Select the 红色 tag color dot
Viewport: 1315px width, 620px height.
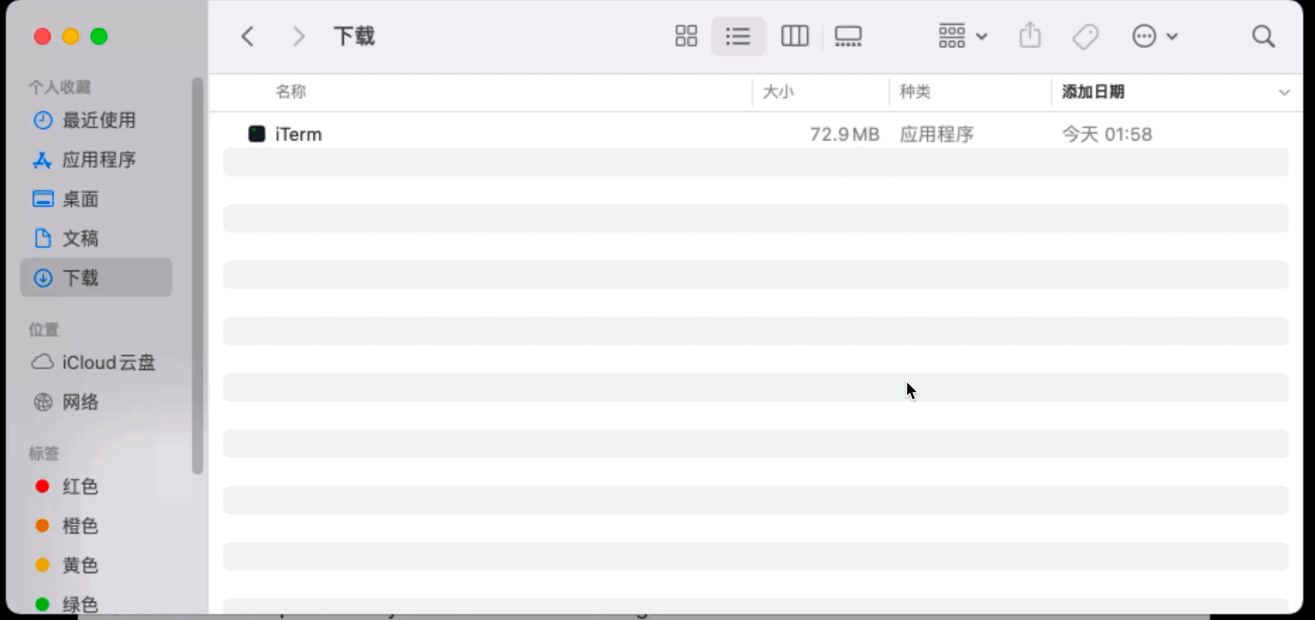tap(42, 486)
